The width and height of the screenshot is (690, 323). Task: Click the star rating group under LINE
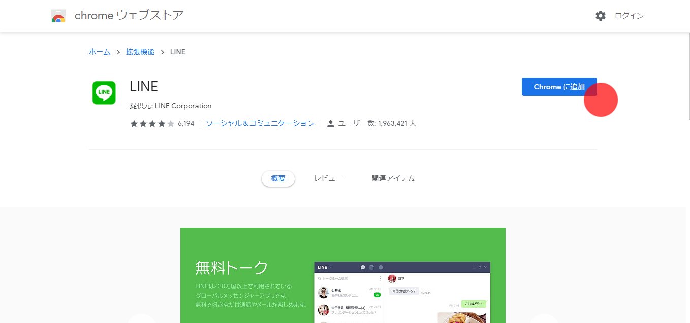pos(152,123)
